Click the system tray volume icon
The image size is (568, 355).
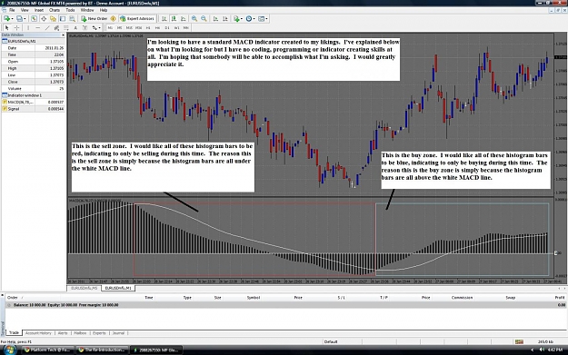tap(542, 350)
